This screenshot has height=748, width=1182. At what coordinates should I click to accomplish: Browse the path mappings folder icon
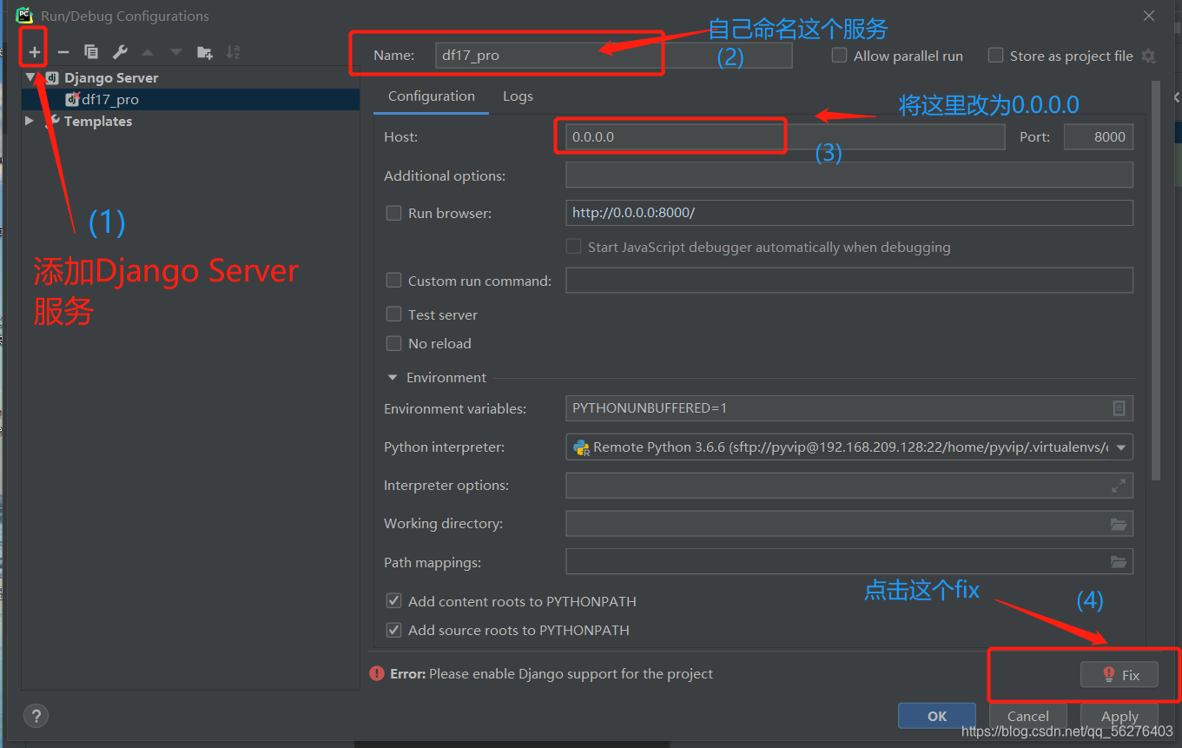[1119, 562]
